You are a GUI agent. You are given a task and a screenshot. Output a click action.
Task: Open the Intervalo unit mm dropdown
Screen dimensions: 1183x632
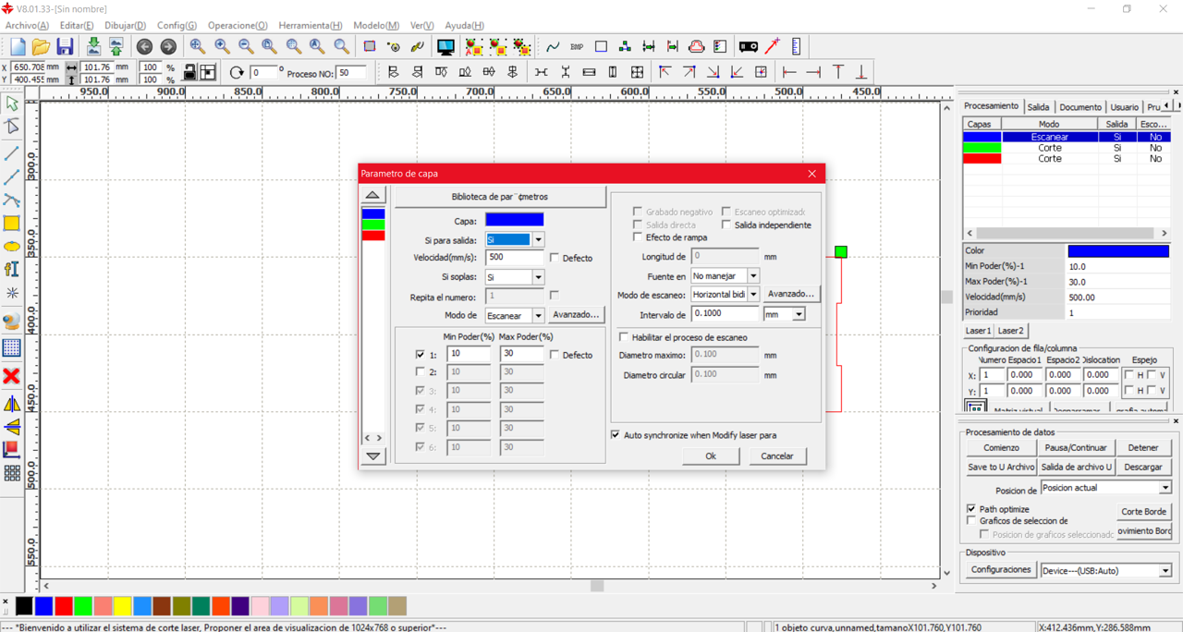point(799,314)
